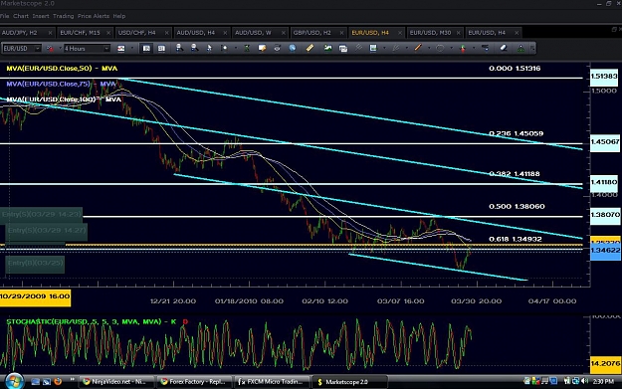Open the EUR/USD symbol dropdown
The width and height of the screenshot is (622, 389).
point(37,49)
